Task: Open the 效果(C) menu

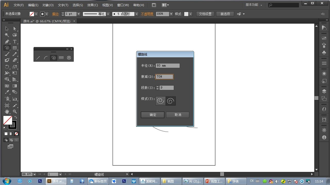Action: point(93,5)
